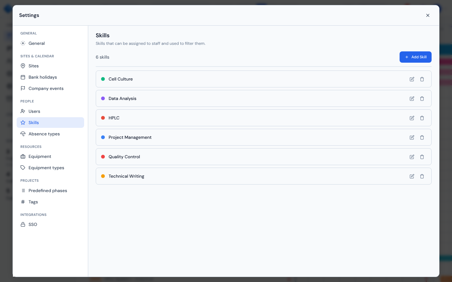Image resolution: width=452 pixels, height=282 pixels.
Task: Delete the Project Management skill
Action: pos(422,137)
